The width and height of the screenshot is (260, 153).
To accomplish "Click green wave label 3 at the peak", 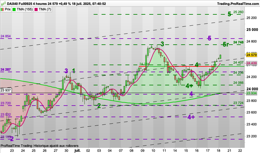I will click(162, 44).
